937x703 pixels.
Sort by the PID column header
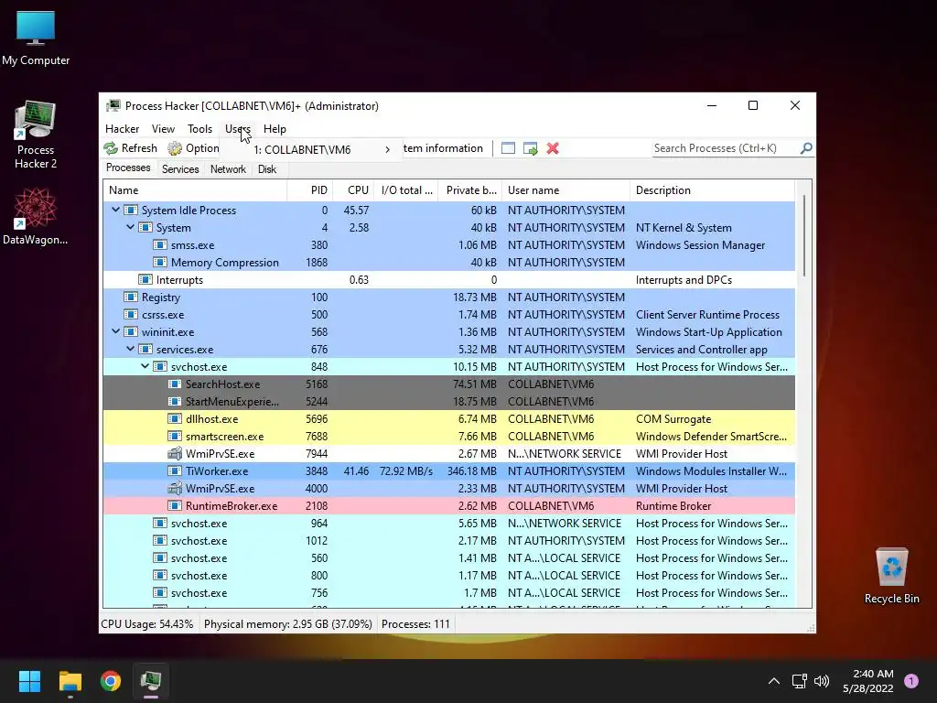pos(310,190)
